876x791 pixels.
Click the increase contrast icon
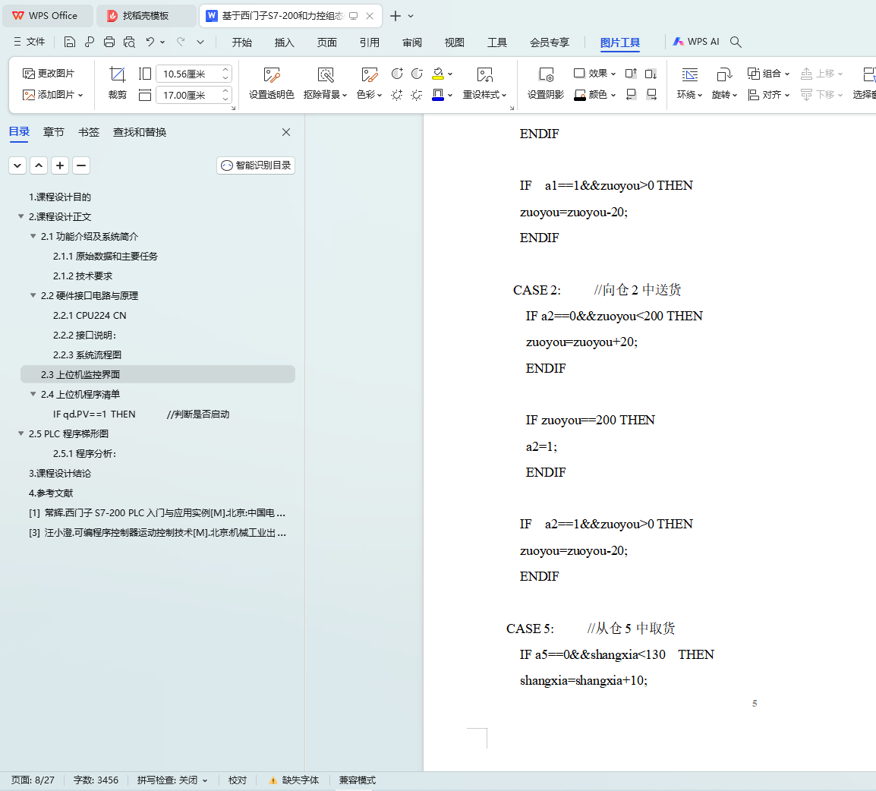[397, 74]
